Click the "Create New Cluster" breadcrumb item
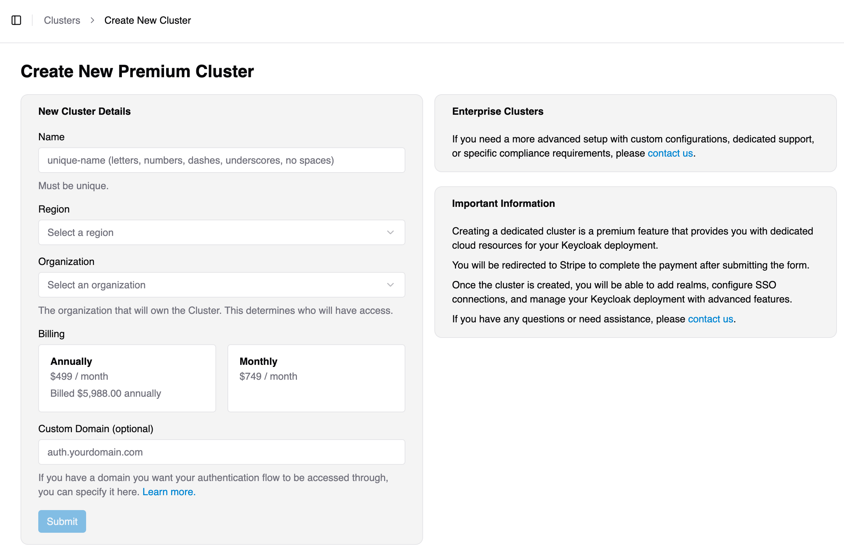The image size is (844, 554). (x=147, y=20)
